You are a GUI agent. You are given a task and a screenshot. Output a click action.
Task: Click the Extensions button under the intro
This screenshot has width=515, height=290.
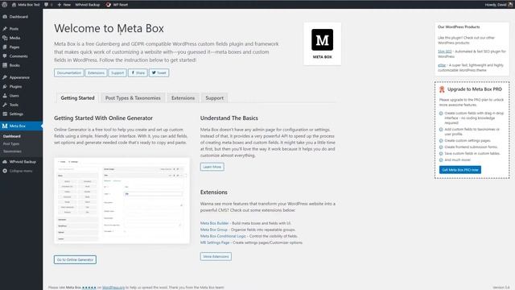[x=97, y=72]
